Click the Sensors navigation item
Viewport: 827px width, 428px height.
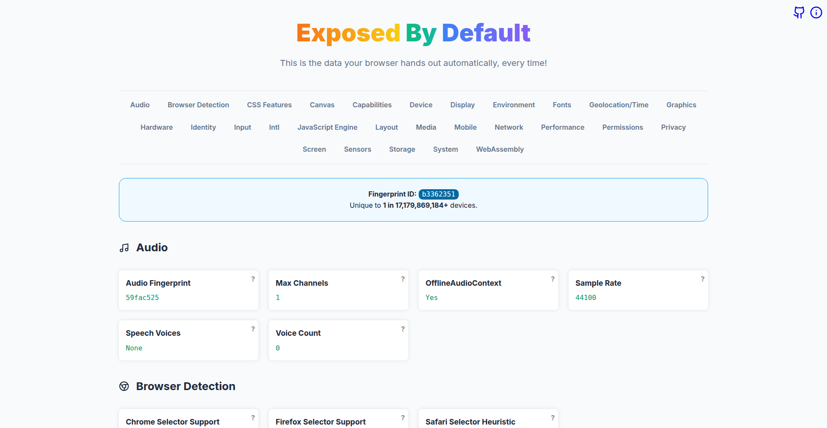coord(358,149)
